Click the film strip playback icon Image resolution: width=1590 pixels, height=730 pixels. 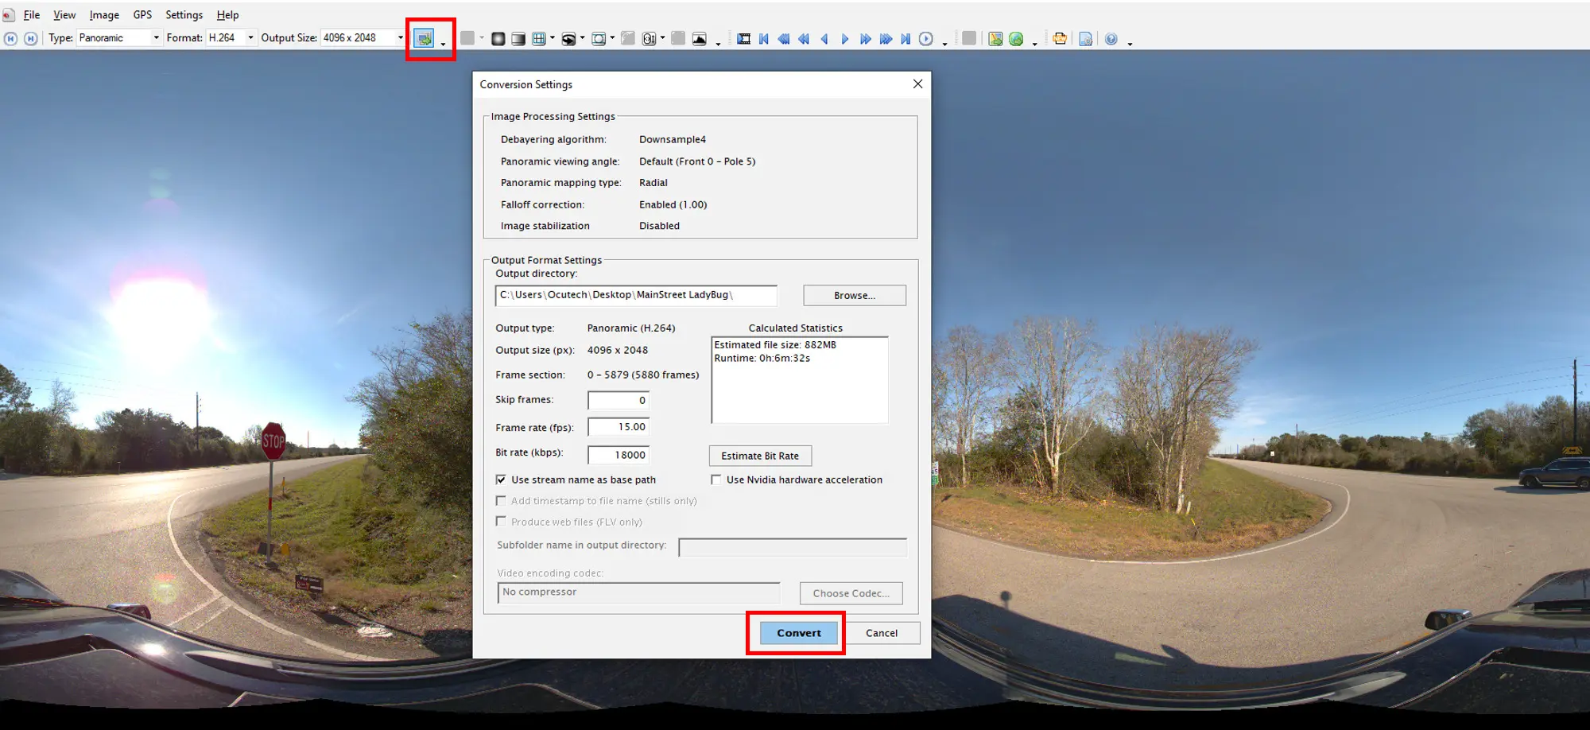click(x=743, y=38)
